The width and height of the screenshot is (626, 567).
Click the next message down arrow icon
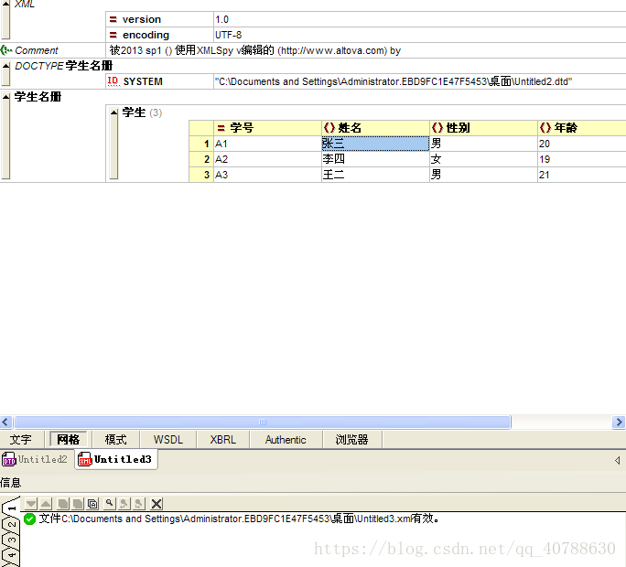[x=31, y=504]
